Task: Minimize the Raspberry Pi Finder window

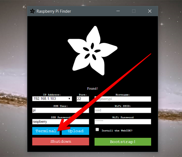Action: (x=118, y=11)
